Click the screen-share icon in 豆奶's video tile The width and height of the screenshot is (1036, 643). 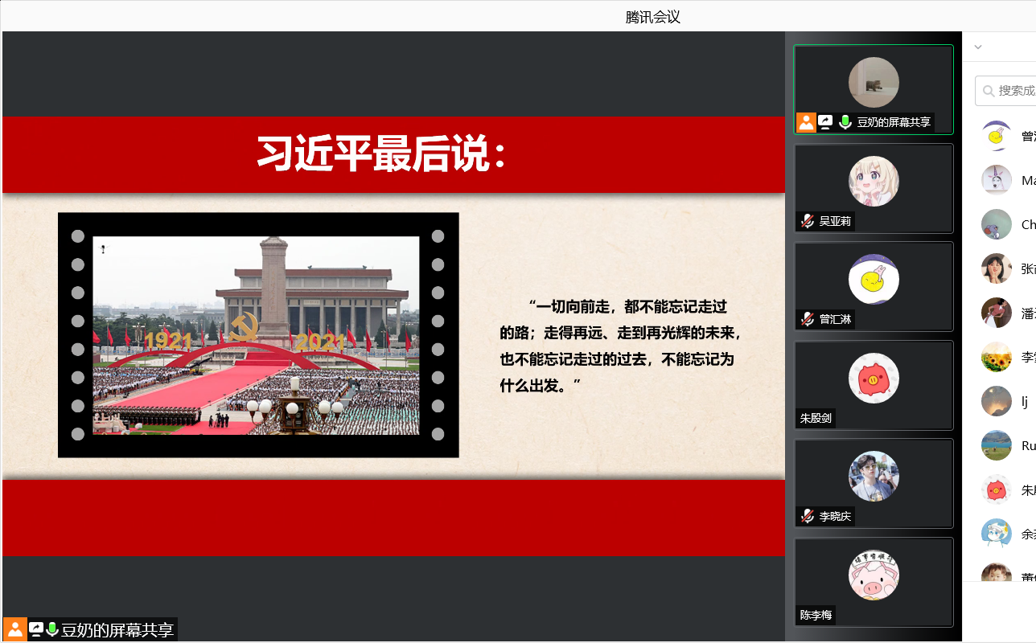tap(825, 122)
